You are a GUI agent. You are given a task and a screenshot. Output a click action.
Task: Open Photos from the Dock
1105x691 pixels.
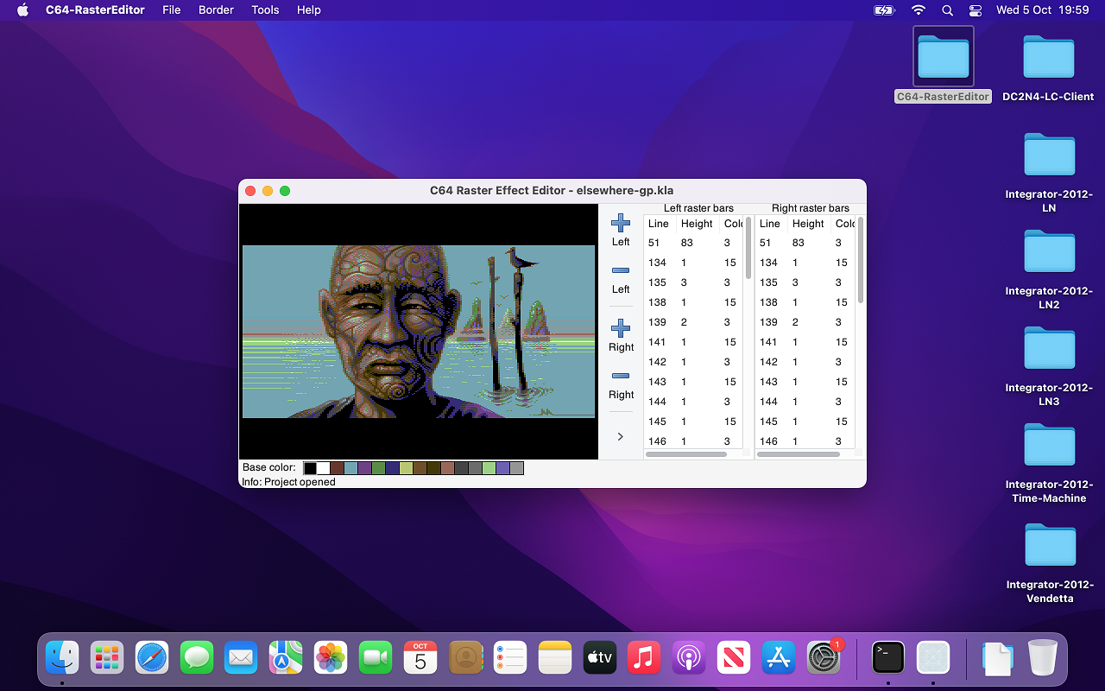point(331,658)
